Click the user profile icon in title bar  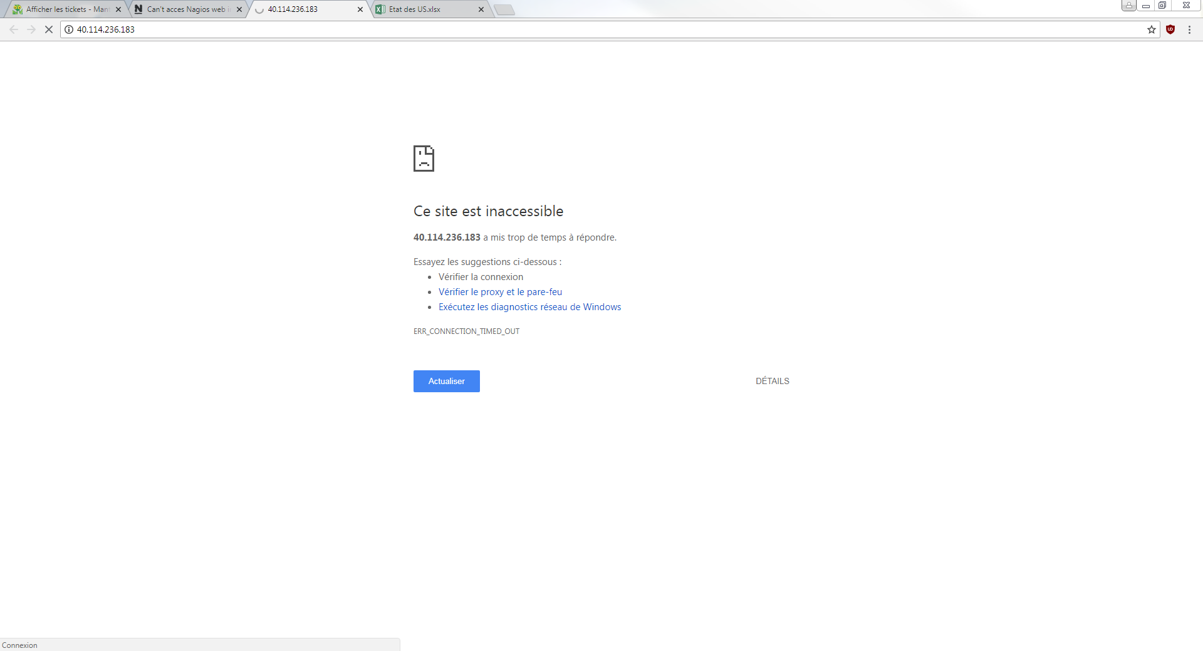click(x=1128, y=6)
